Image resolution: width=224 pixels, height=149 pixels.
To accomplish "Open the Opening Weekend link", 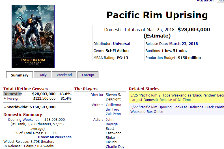I will click(23, 119).
